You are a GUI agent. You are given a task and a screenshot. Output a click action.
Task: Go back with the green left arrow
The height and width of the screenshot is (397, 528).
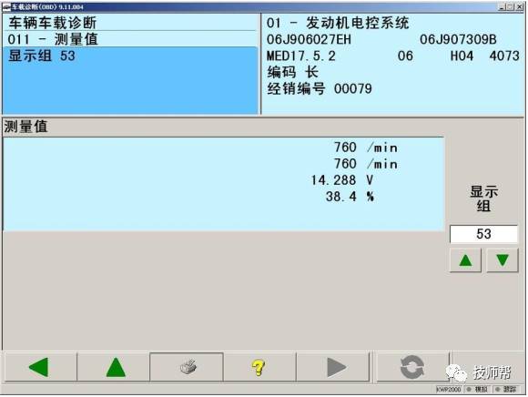pos(40,367)
